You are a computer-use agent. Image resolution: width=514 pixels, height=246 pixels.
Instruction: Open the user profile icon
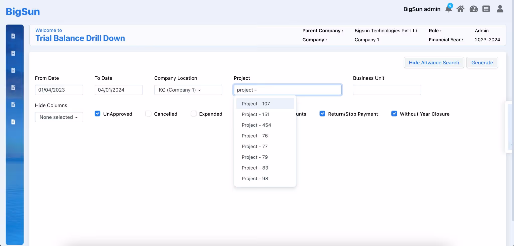click(500, 9)
